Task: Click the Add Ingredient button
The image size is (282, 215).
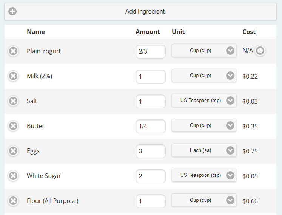Action: point(140,11)
